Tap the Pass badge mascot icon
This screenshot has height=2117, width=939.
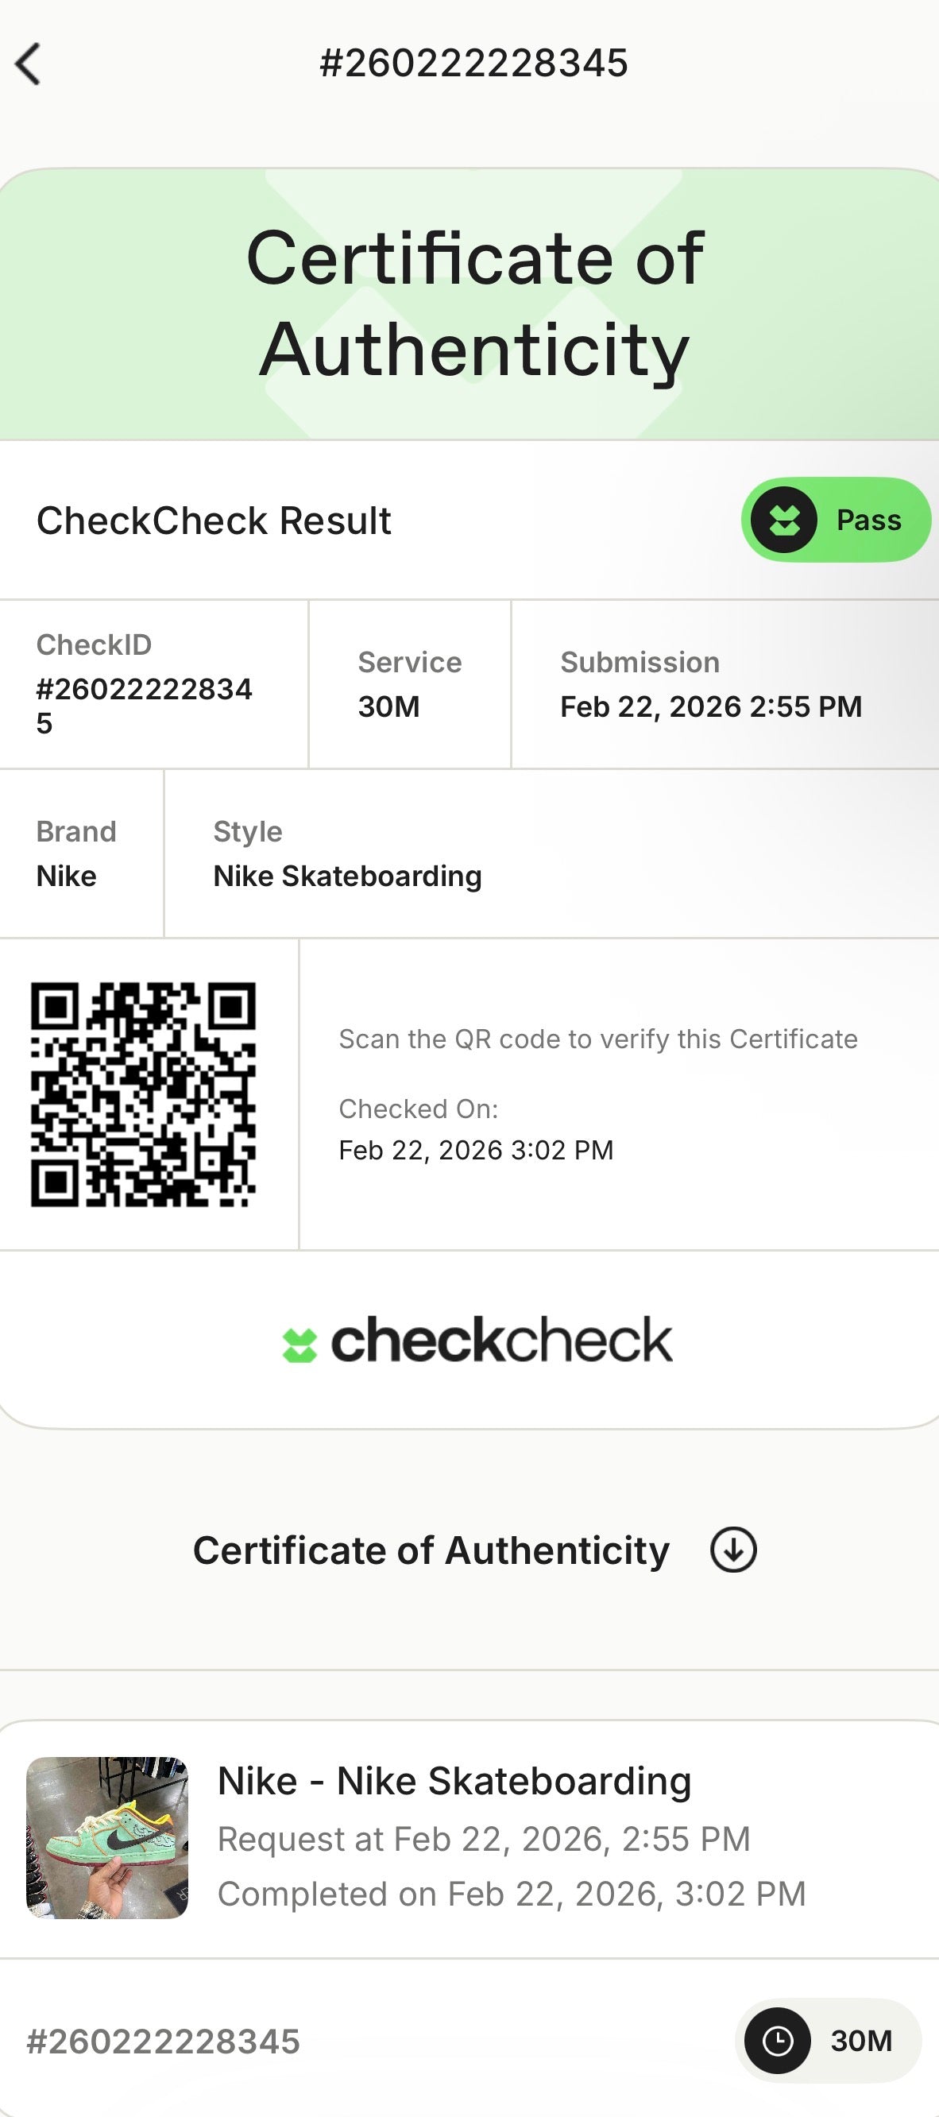pyautogui.click(x=784, y=521)
